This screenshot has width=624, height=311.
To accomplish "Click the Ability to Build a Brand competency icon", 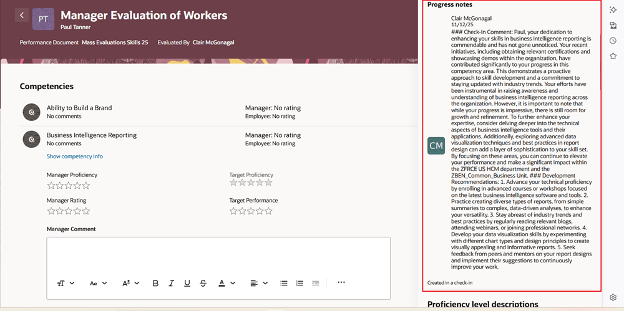I will 31,112.
